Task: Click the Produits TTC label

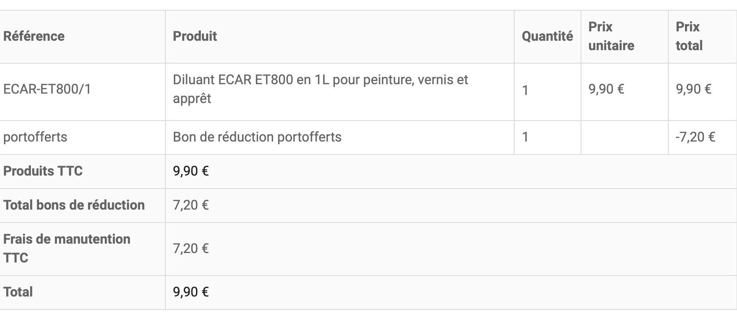Action: tap(43, 171)
